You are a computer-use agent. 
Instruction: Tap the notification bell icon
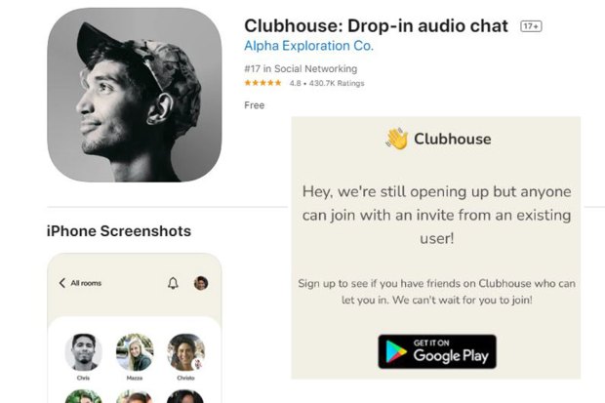(x=173, y=283)
